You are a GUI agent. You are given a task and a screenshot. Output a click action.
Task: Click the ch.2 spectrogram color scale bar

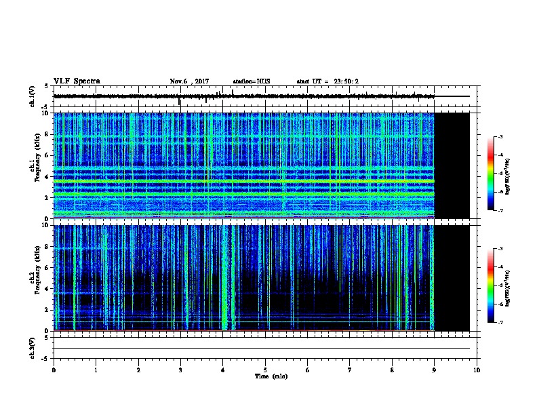tap(491, 285)
